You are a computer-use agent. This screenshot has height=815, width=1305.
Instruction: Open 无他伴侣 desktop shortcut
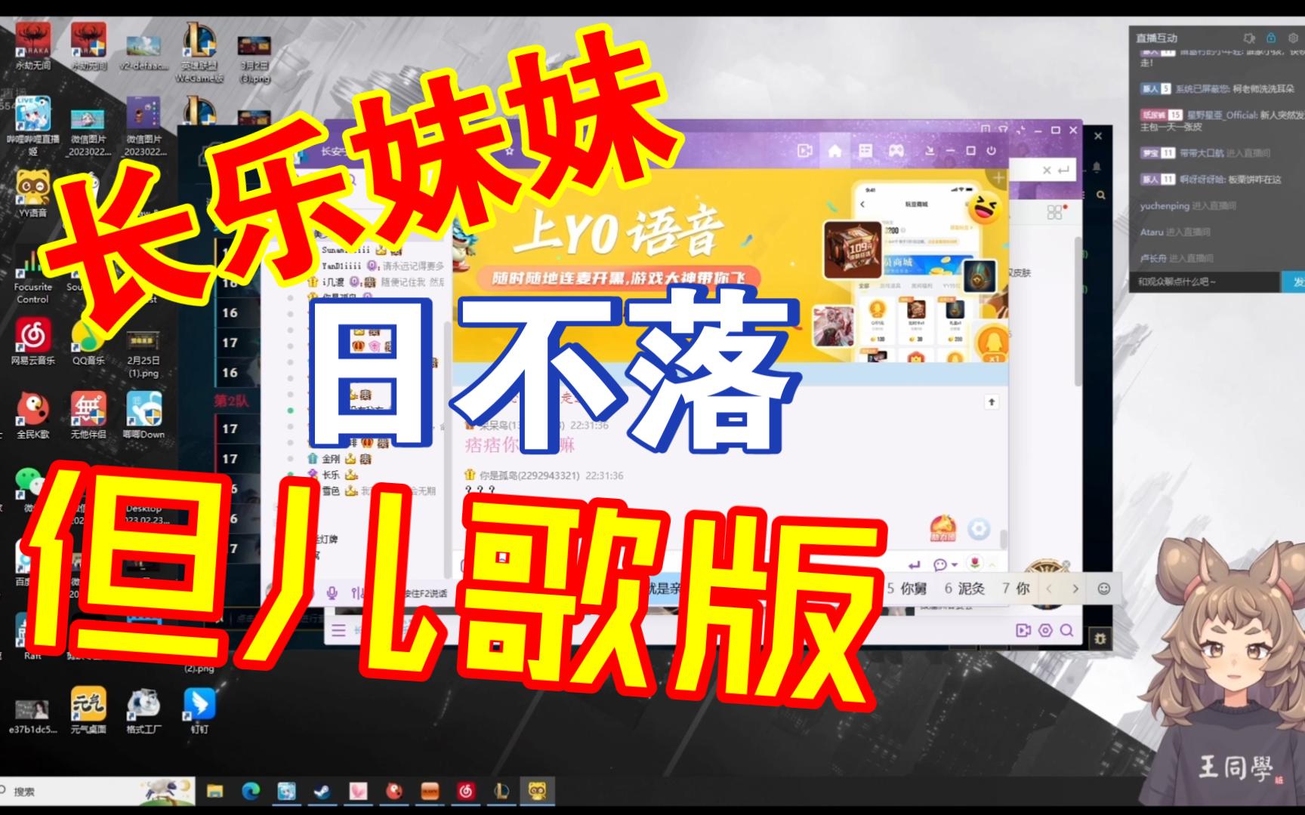coord(88,416)
